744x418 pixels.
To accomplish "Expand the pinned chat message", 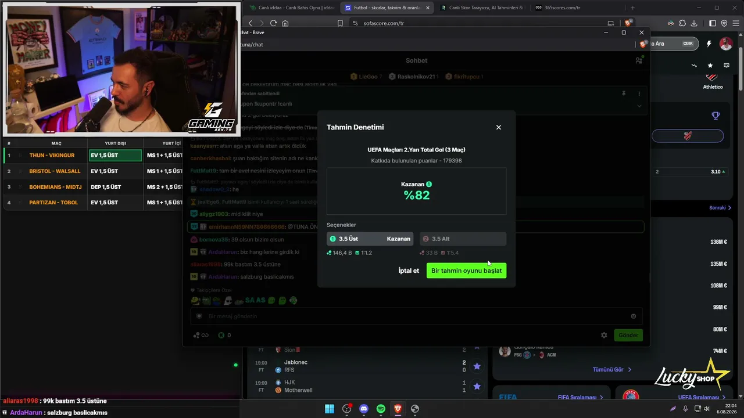I will click(639, 106).
